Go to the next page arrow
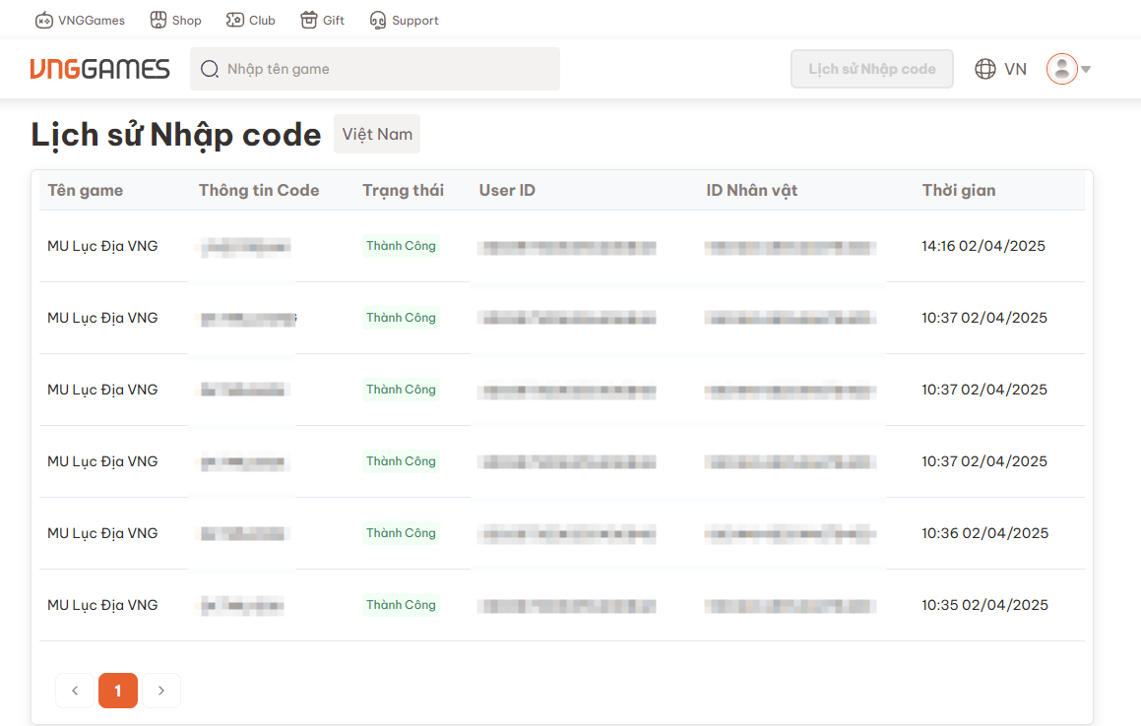This screenshot has width=1141, height=726. [161, 691]
